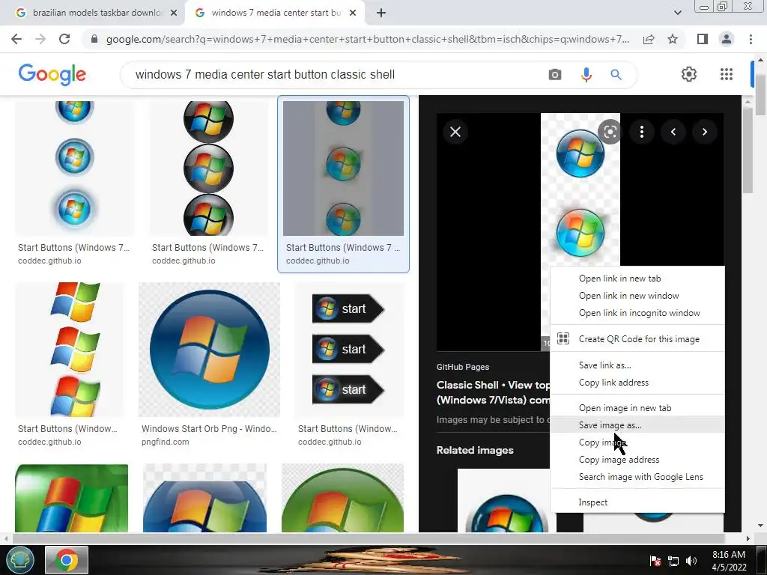Image resolution: width=767 pixels, height=575 pixels.
Task: Choose 'Inspect' from the context menu
Action: point(637,502)
